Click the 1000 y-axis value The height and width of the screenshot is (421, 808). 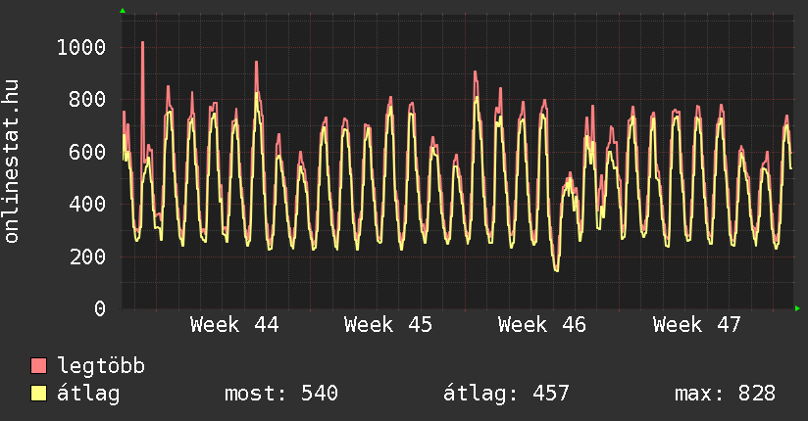pos(81,47)
